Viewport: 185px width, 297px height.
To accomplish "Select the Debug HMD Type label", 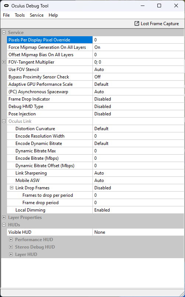I will pos(26,107).
